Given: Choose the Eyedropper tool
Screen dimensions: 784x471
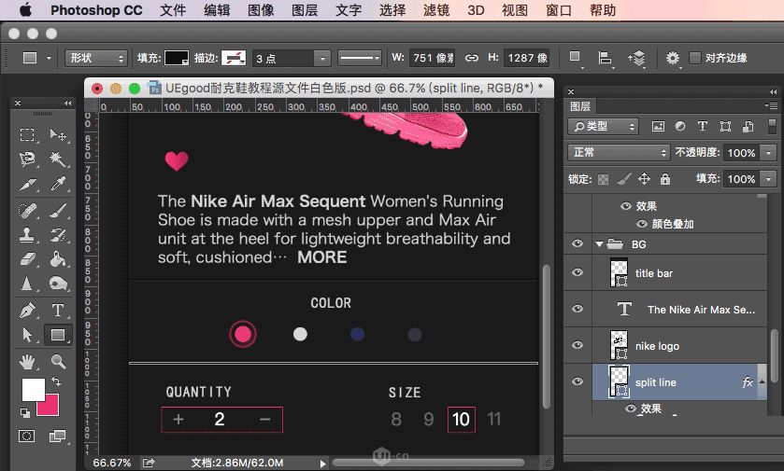Looking at the screenshot, I should click(x=58, y=184).
